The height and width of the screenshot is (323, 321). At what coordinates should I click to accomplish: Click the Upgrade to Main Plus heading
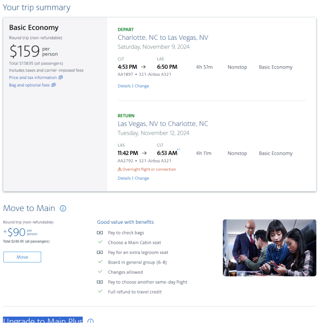(x=43, y=320)
